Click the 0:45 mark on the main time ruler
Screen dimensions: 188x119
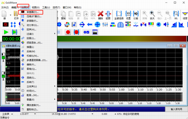[x=93, y=90]
